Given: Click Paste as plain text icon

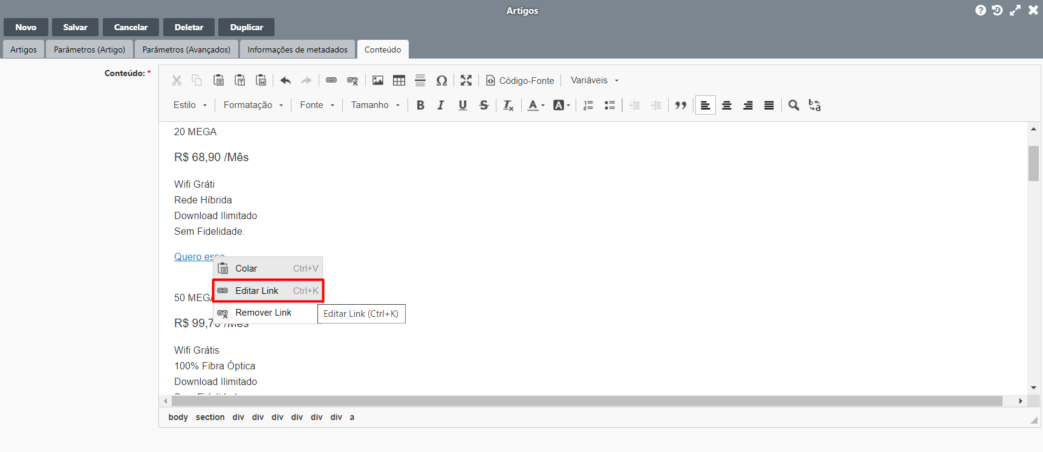Looking at the screenshot, I should (240, 80).
